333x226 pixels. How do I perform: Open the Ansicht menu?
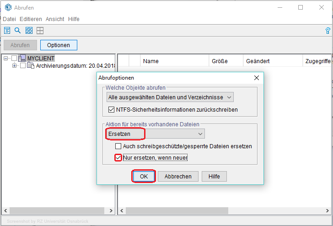(x=55, y=19)
